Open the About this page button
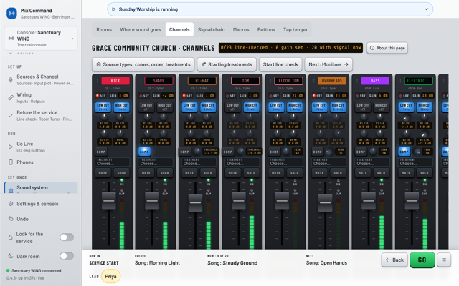This screenshot has height=286, width=459. pos(387,48)
